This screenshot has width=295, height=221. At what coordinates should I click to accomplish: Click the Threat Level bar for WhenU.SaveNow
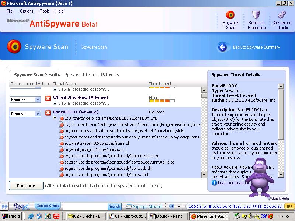pyautogui.click(x=162, y=101)
